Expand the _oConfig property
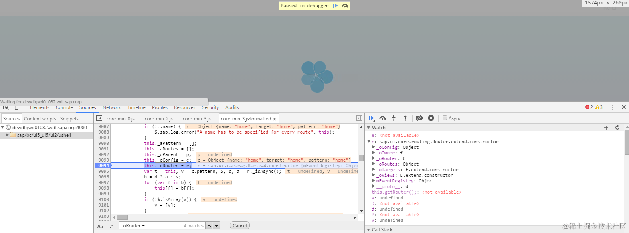 pyautogui.click(x=374, y=147)
